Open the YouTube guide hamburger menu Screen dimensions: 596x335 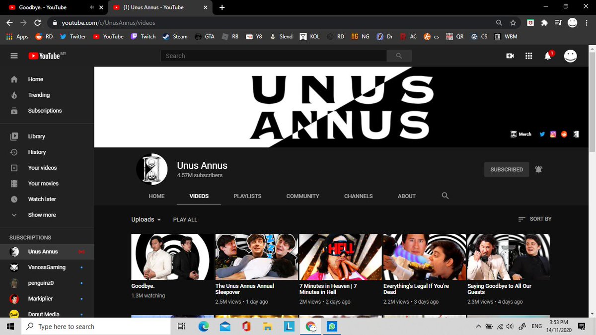pyautogui.click(x=14, y=56)
